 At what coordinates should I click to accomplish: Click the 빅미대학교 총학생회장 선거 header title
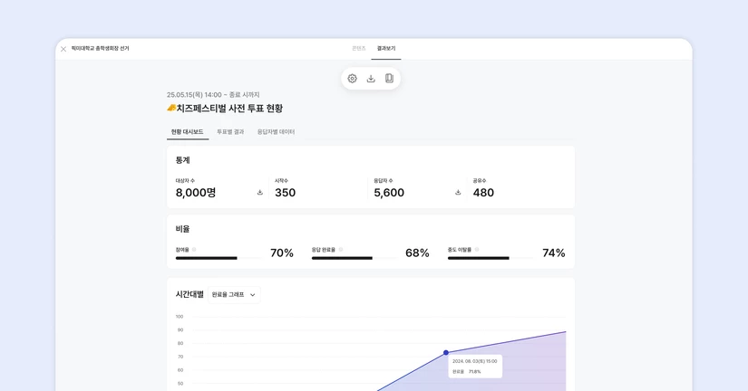coord(100,49)
